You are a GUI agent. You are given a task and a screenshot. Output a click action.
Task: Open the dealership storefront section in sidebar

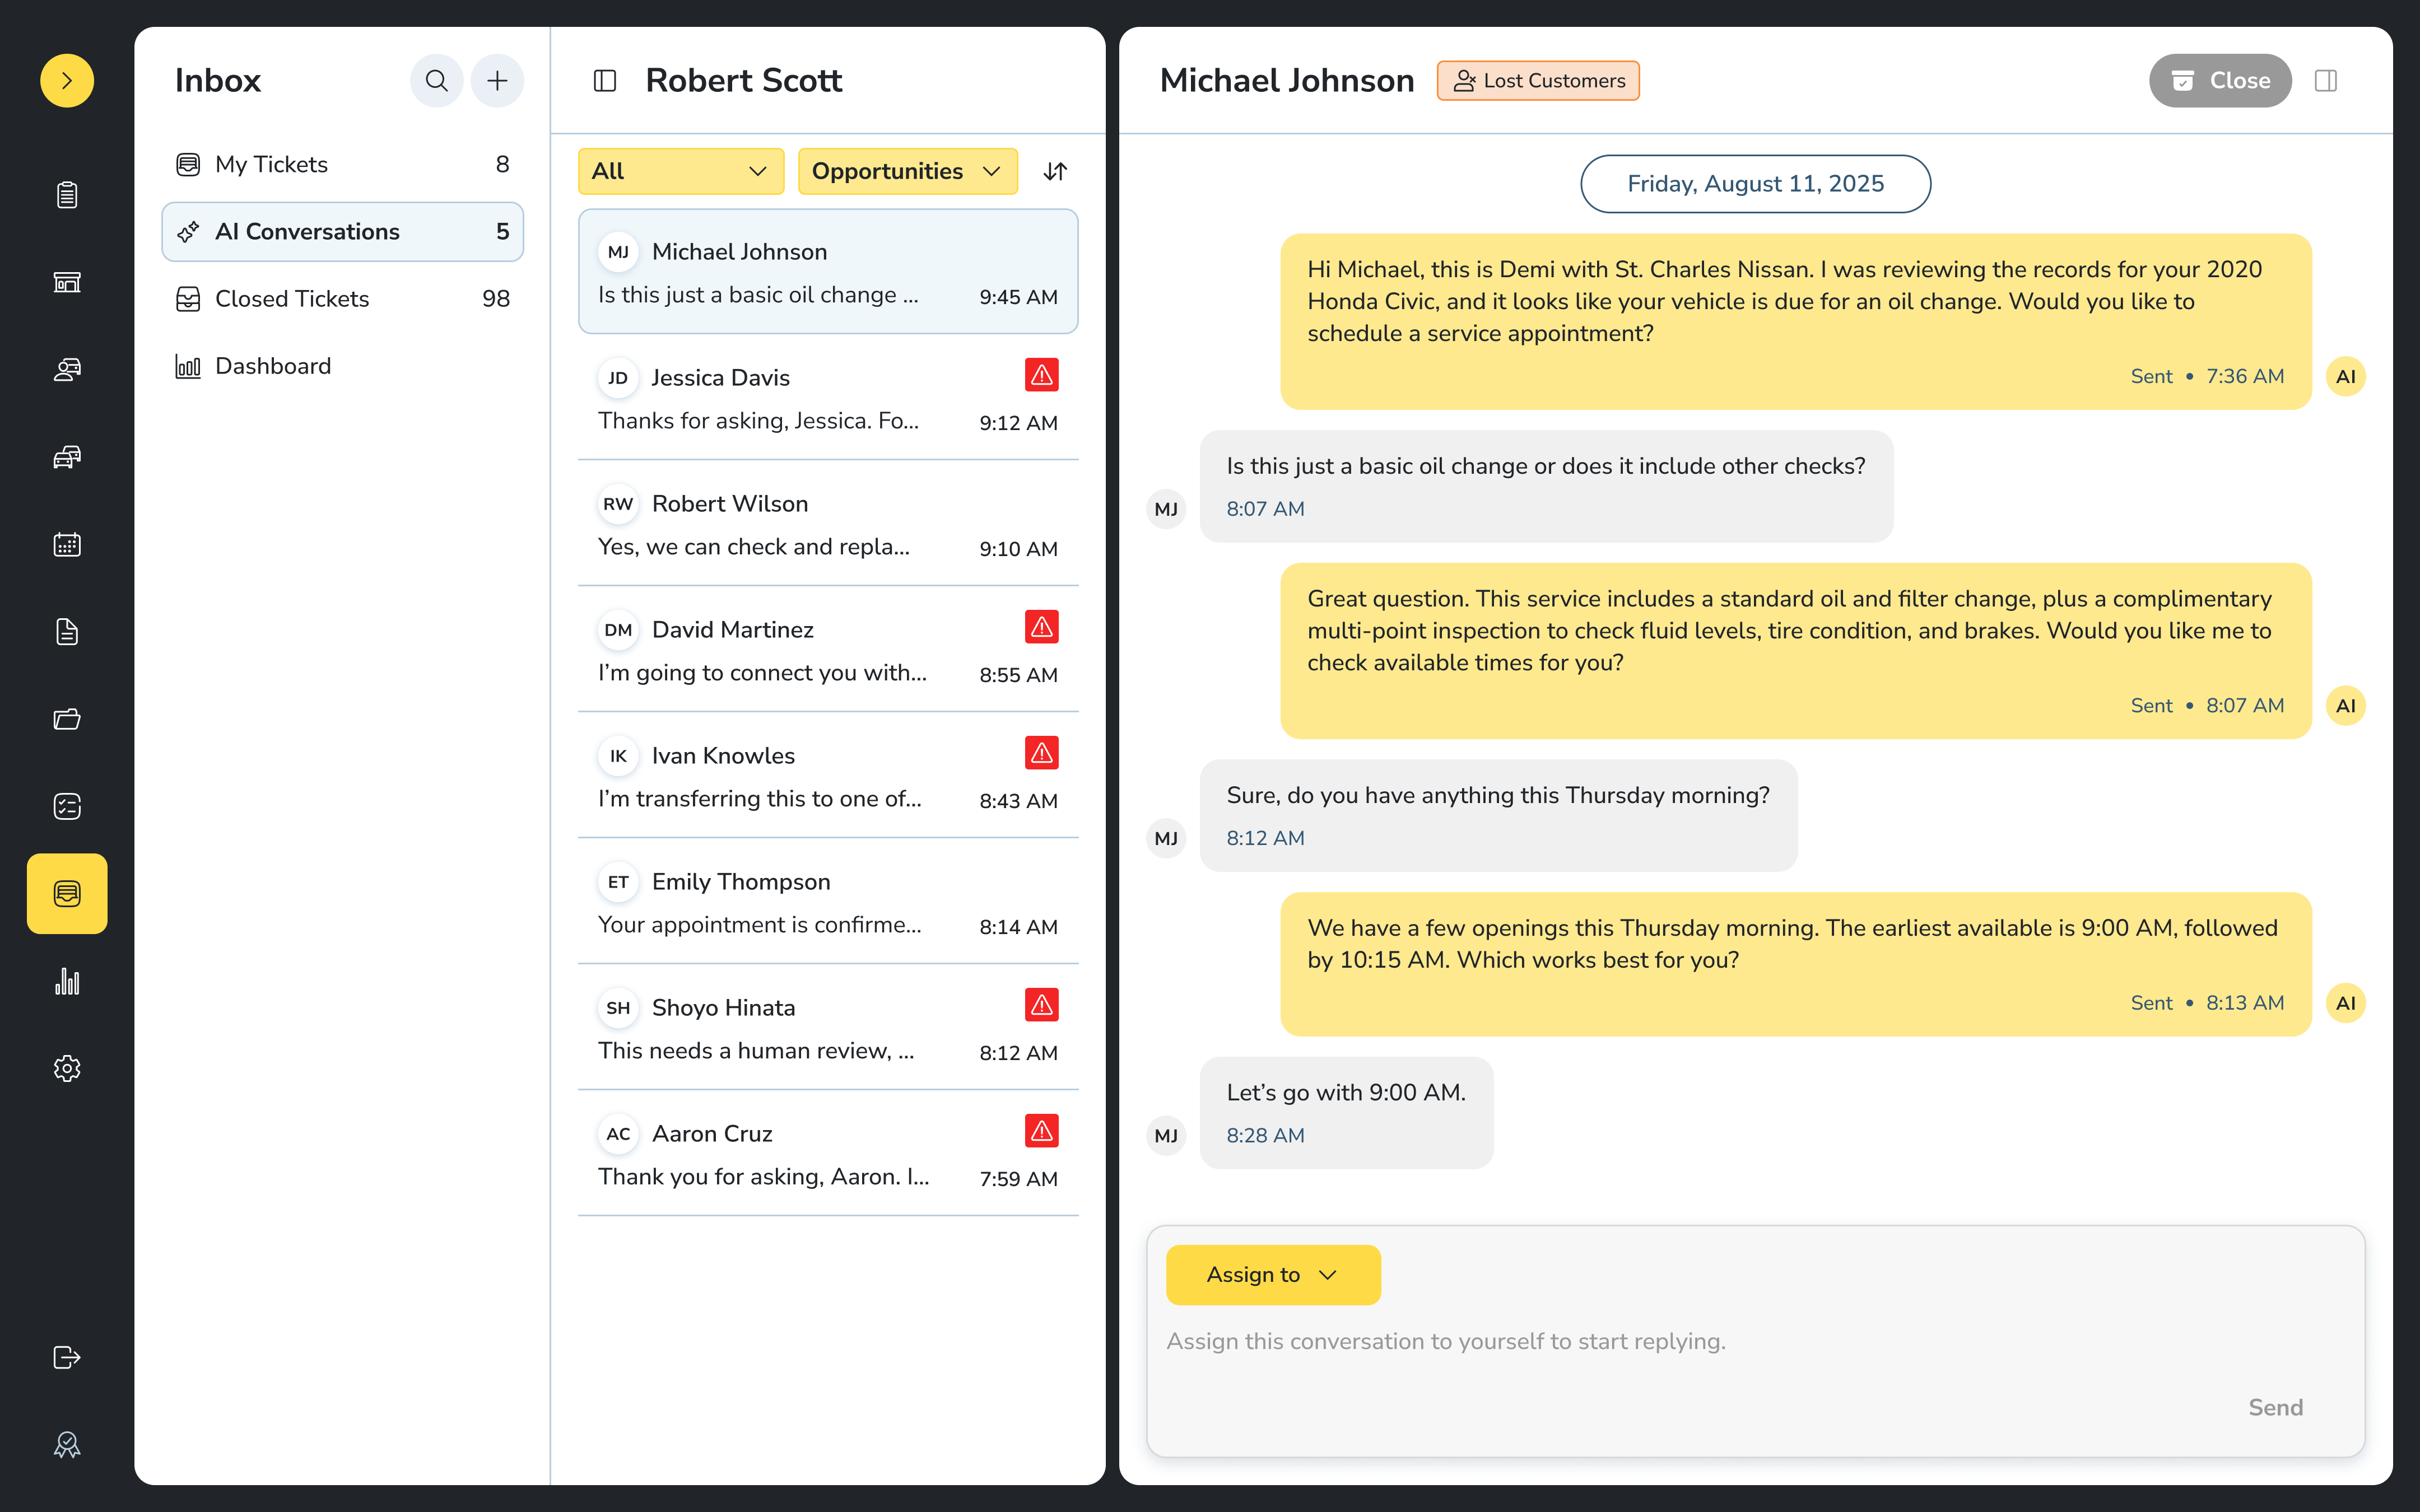(67, 282)
